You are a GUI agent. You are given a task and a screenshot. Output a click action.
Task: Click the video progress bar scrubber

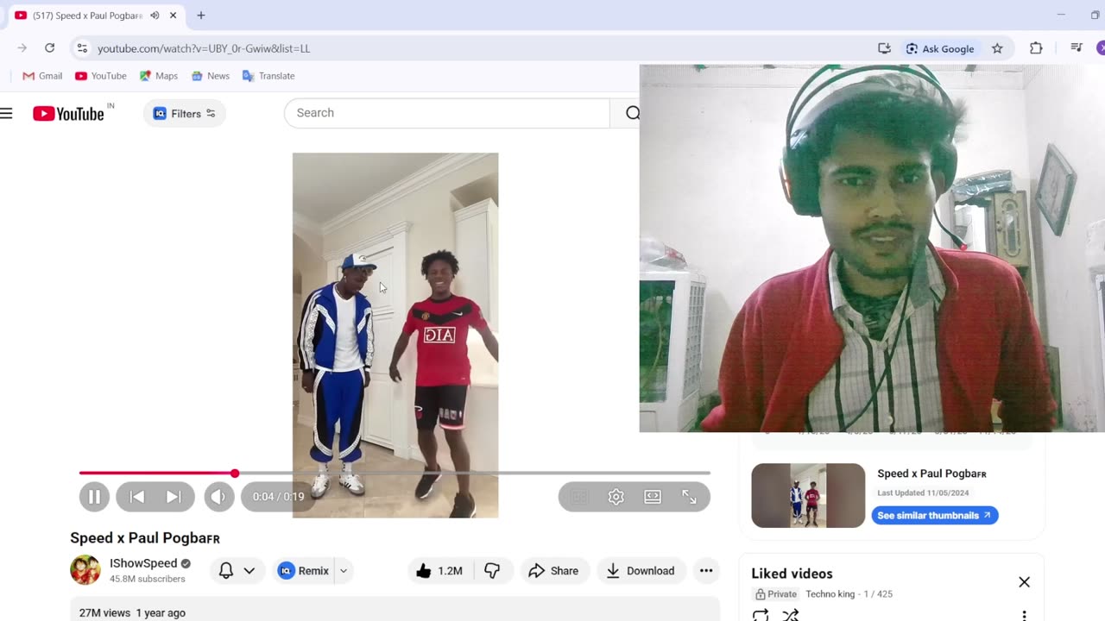[235, 473]
